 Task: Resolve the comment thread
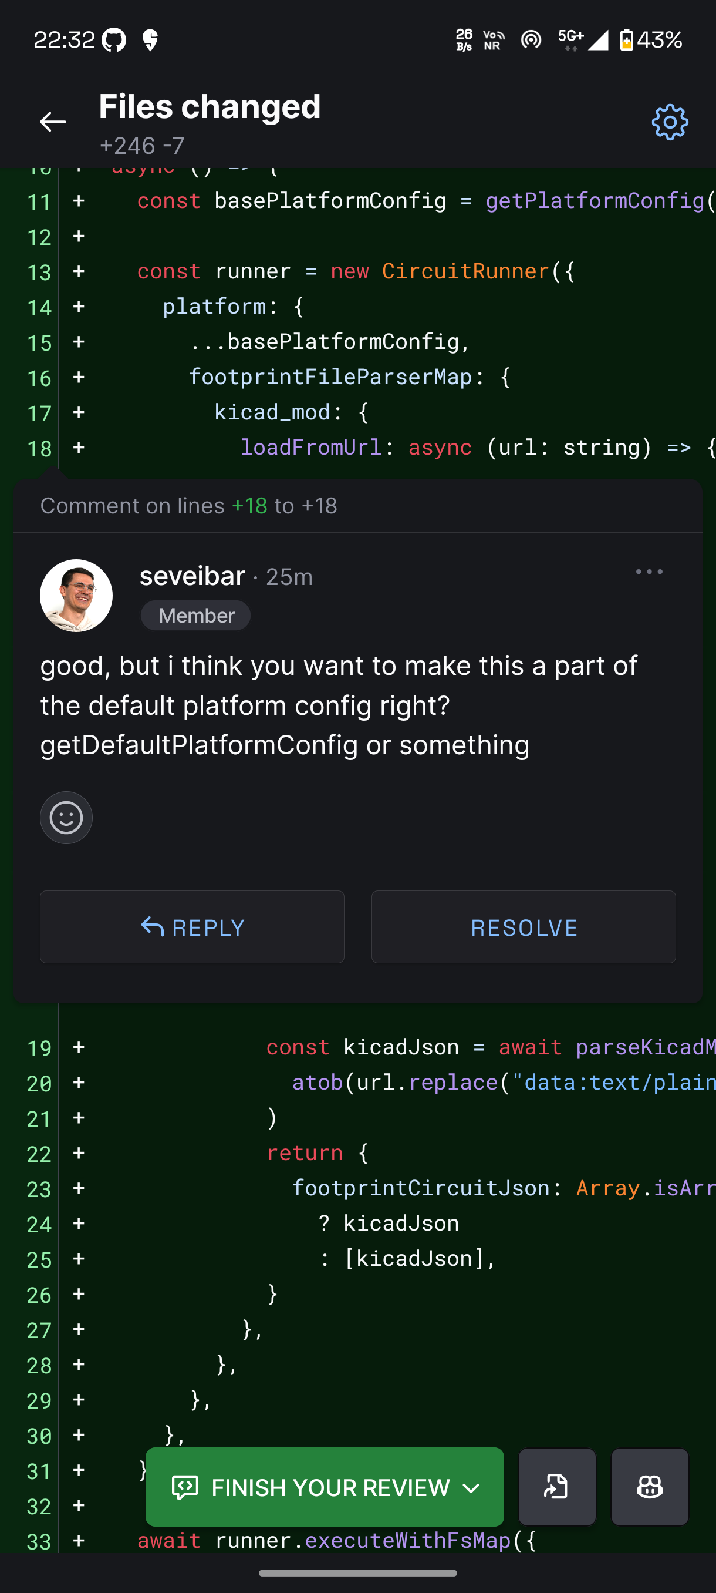(x=524, y=927)
